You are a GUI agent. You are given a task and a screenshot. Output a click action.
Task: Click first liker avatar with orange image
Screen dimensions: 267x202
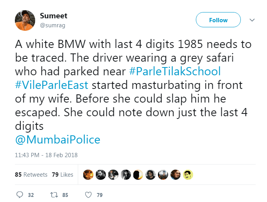[x=88, y=175]
